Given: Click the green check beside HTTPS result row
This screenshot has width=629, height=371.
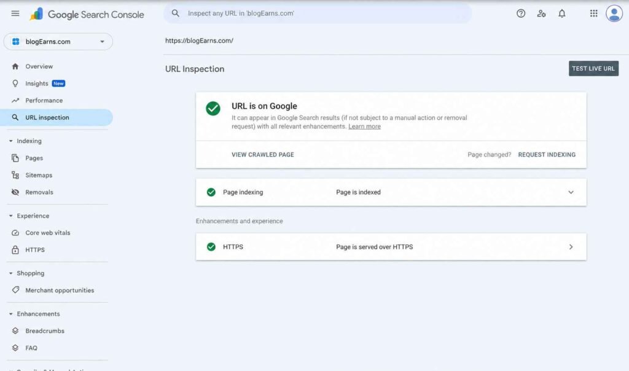Looking at the screenshot, I should pyautogui.click(x=211, y=247).
